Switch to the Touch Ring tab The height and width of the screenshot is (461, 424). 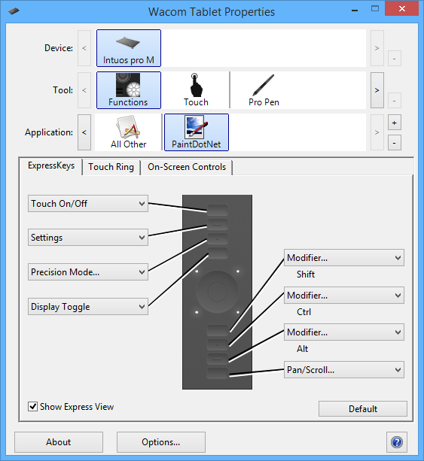click(111, 167)
